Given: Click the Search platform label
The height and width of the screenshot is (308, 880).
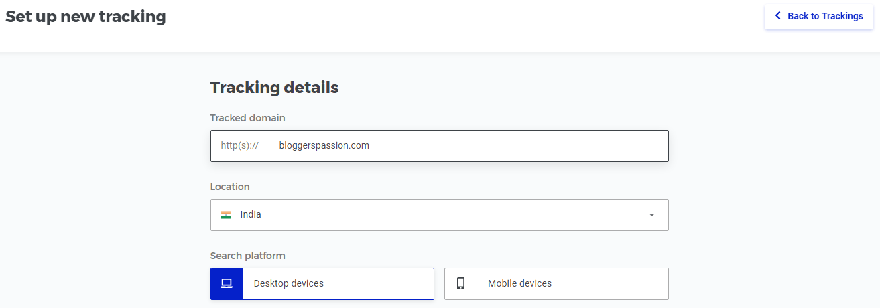Looking at the screenshot, I should 247,256.
